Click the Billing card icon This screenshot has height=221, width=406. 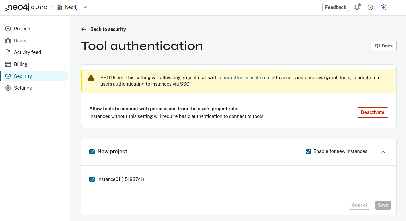(x=8, y=64)
